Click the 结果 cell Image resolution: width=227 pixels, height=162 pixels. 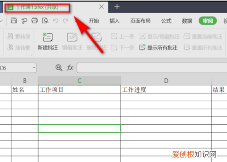[219, 89]
